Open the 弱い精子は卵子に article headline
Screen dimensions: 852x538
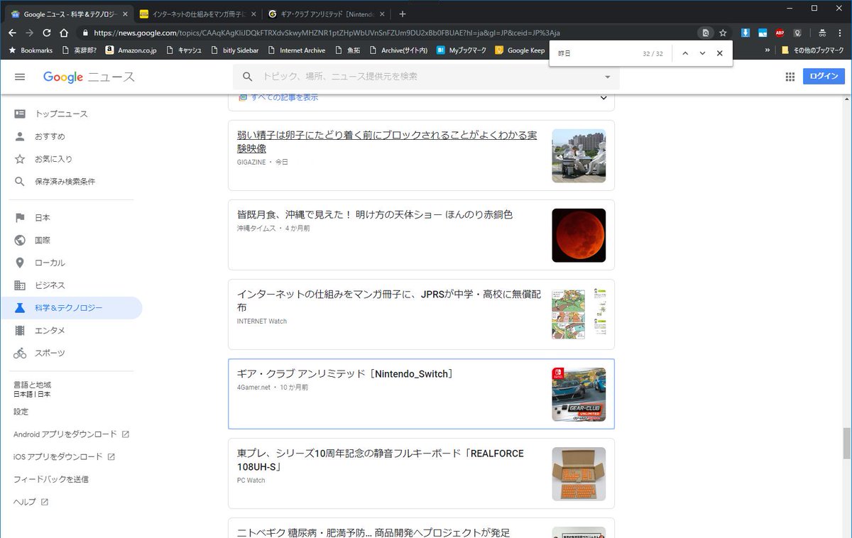click(387, 141)
